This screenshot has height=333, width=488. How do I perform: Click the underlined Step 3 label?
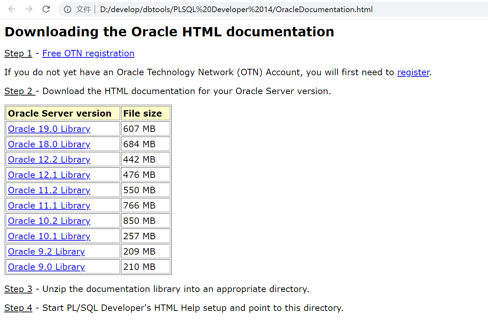pos(18,289)
